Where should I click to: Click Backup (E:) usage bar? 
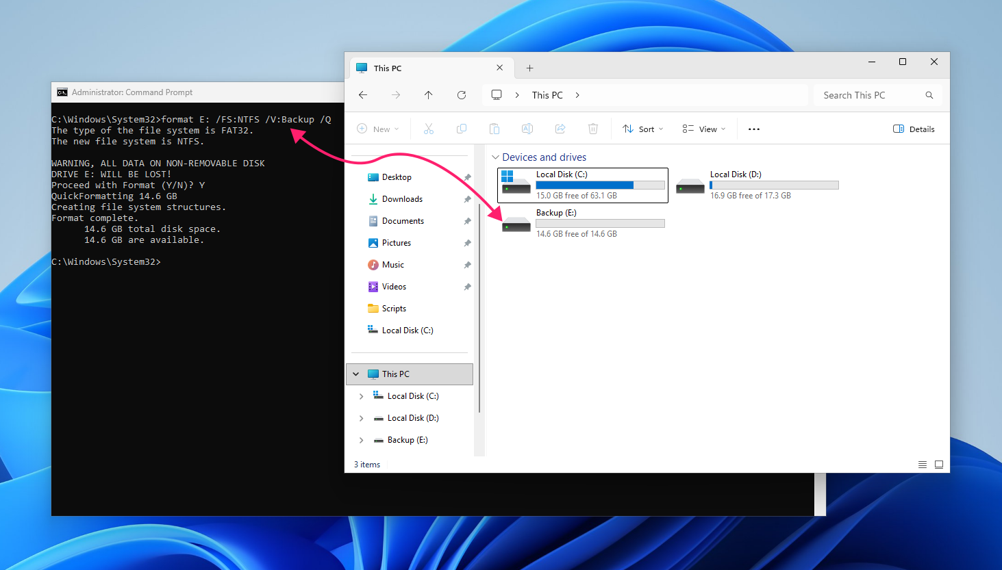coord(601,223)
